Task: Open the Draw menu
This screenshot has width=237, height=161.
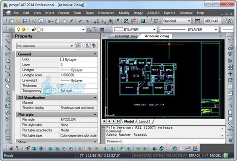Action: click(90, 13)
